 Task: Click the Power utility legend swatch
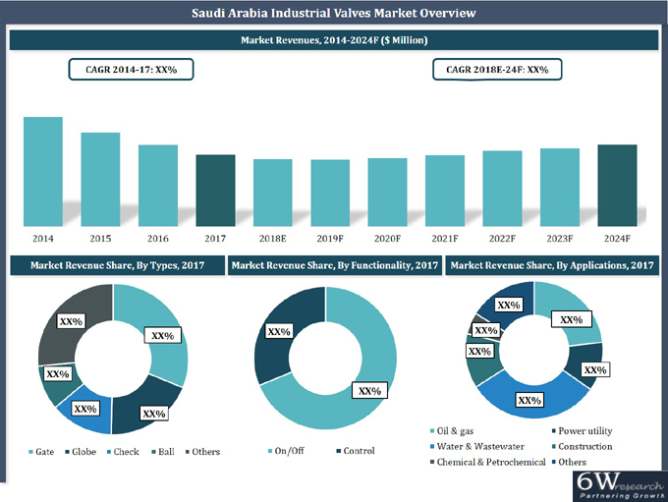(x=554, y=431)
